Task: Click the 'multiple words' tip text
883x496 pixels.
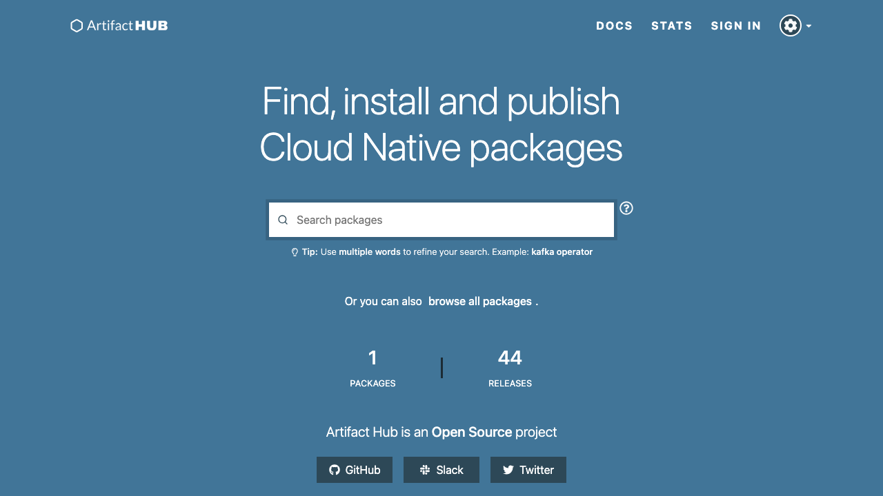Action: pyautogui.click(x=370, y=252)
